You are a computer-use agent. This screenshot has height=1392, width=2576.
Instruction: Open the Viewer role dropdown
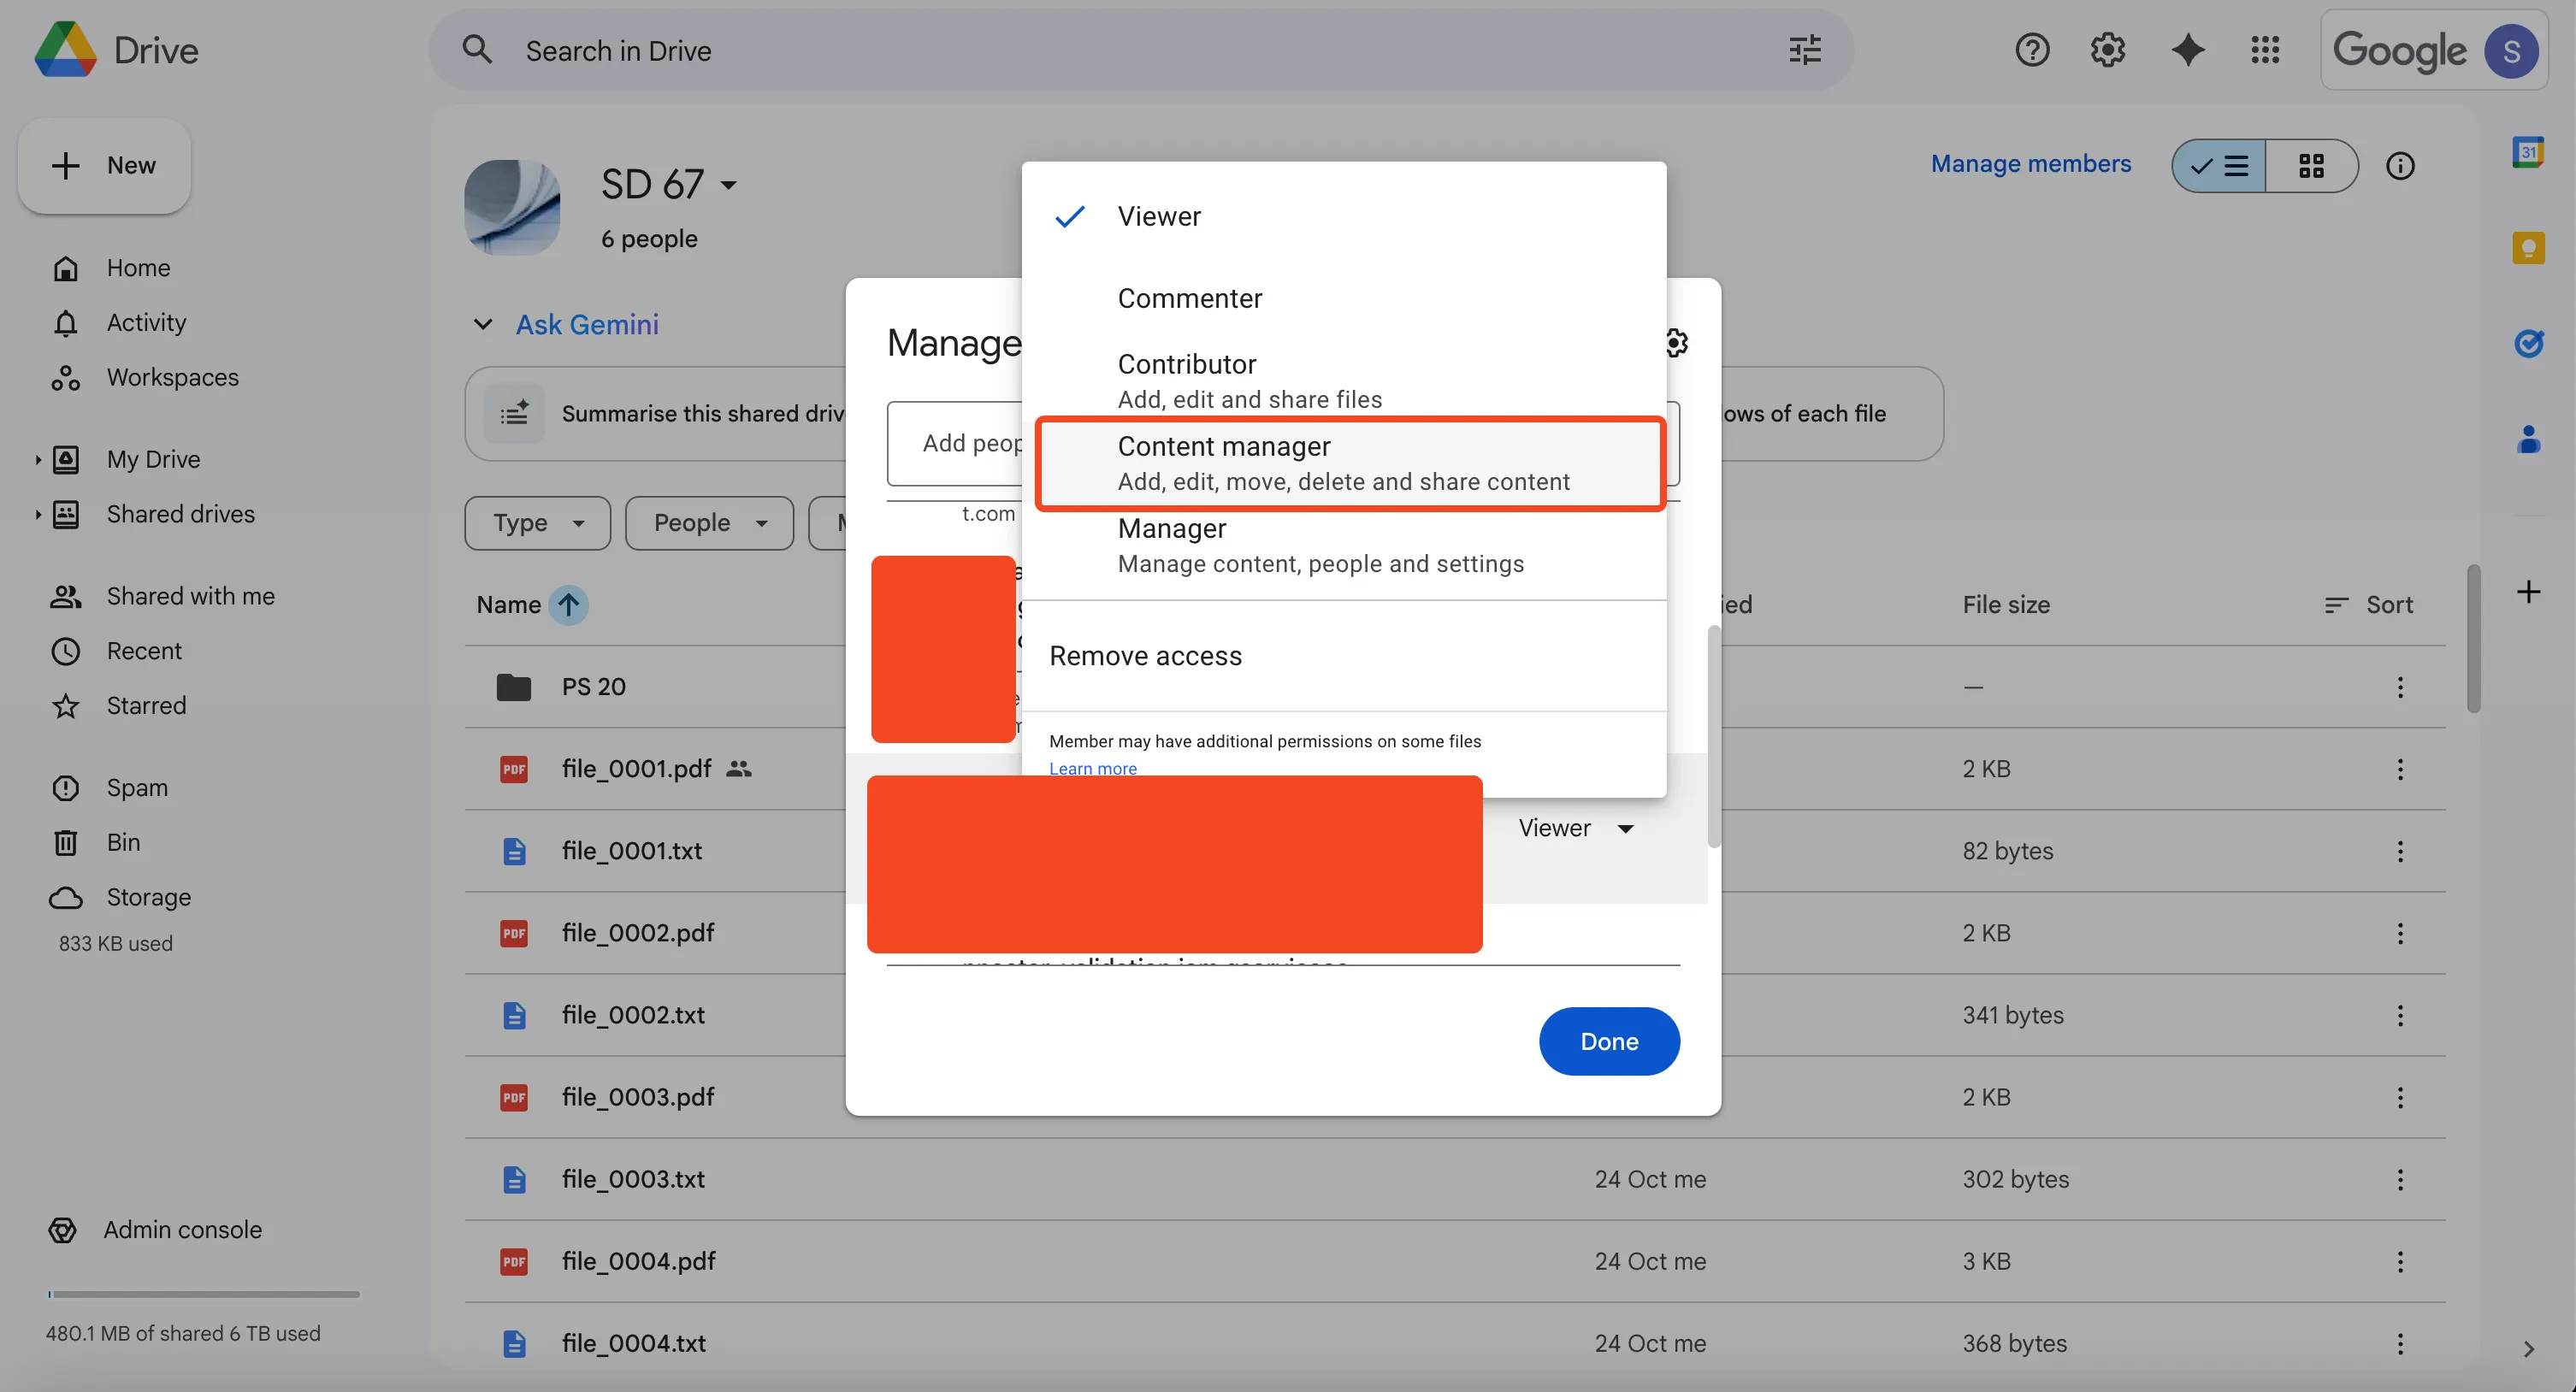click(x=1576, y=828)
